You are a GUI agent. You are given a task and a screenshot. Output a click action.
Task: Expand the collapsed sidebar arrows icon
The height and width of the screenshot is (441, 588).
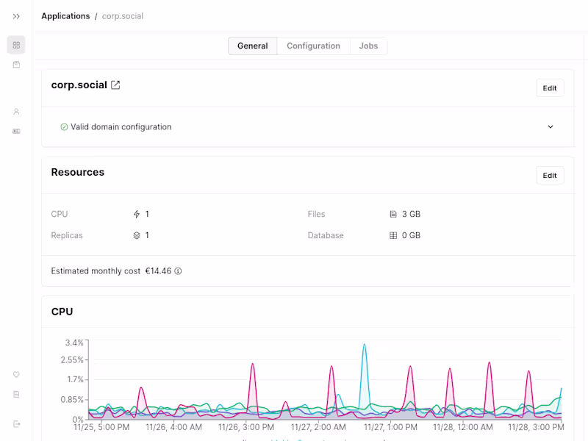tap(16, 16)
